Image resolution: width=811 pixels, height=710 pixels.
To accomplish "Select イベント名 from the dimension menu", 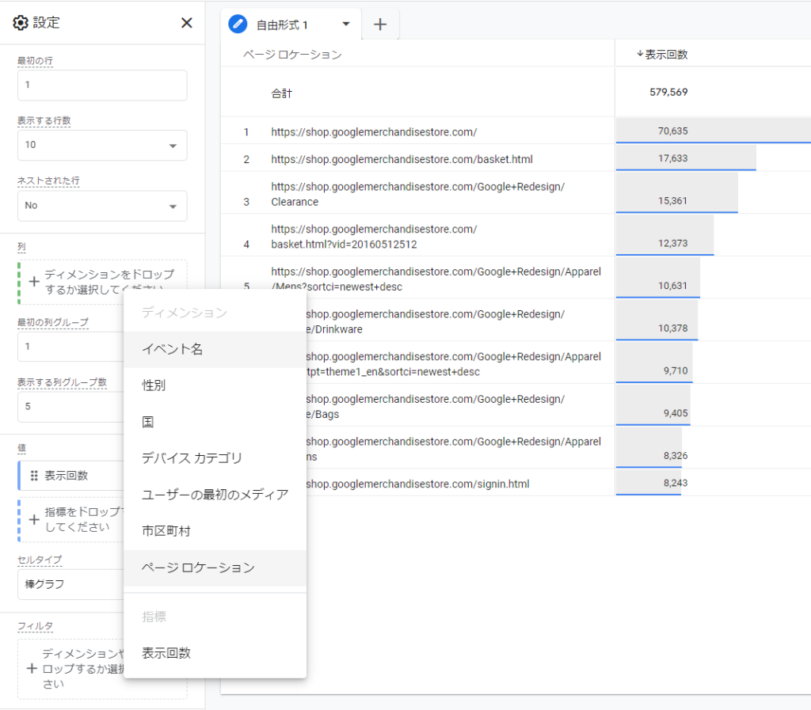I will click(x=215, y=349).
